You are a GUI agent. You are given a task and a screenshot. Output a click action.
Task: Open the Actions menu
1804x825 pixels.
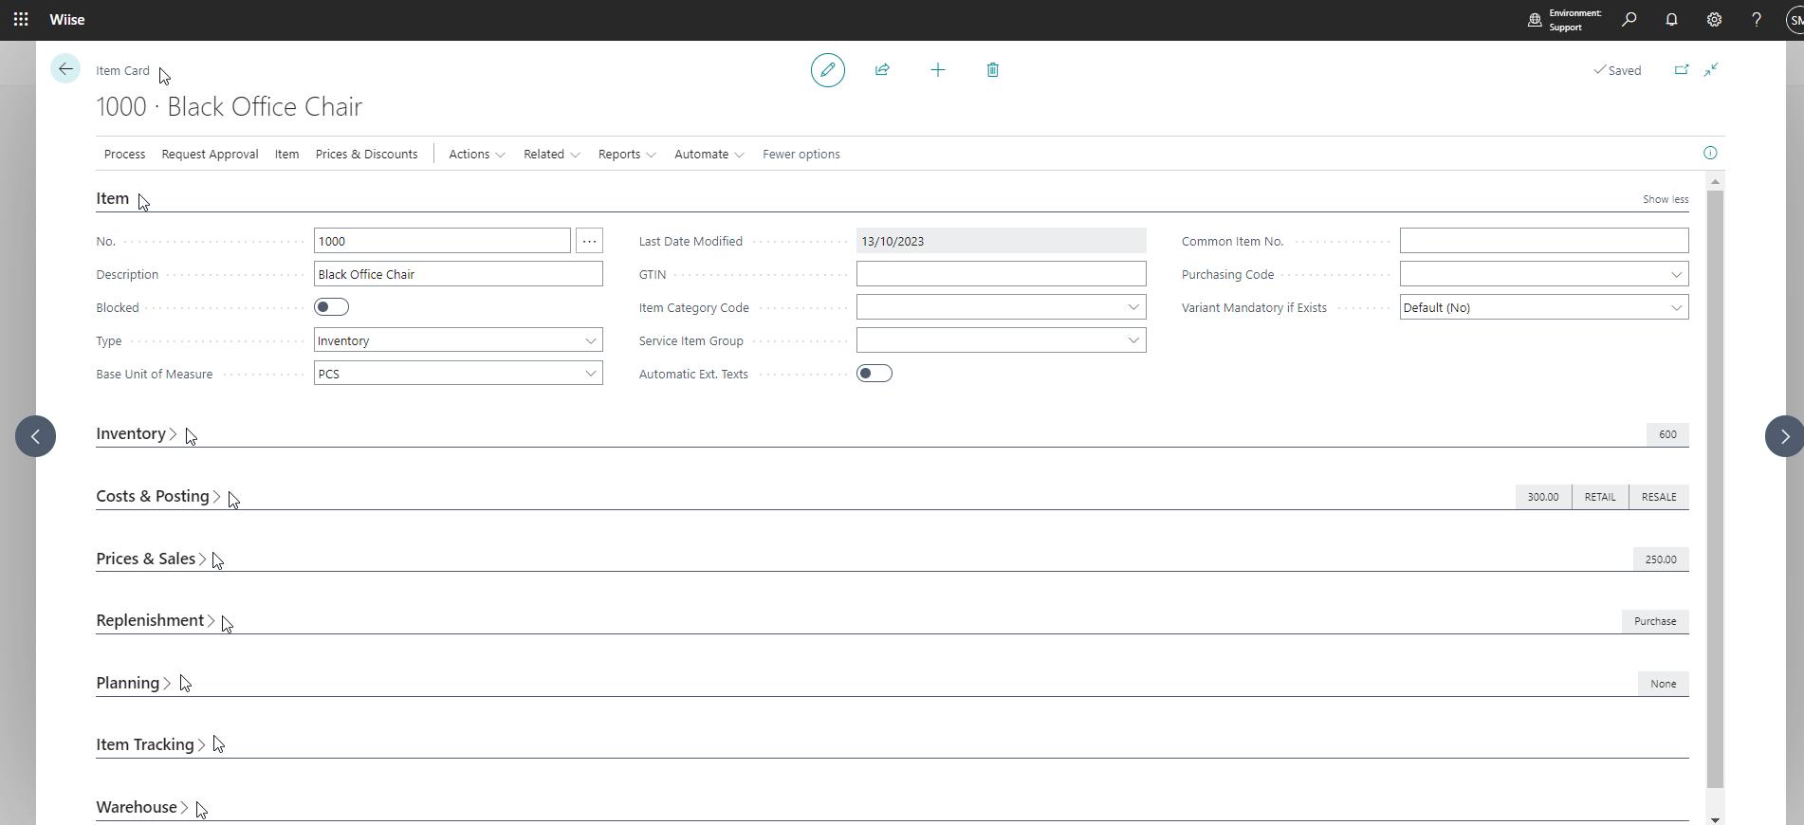click(x=476, y=155)
